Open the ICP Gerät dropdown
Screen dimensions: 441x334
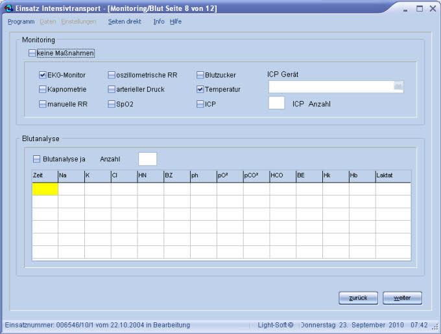click(398, 87)
